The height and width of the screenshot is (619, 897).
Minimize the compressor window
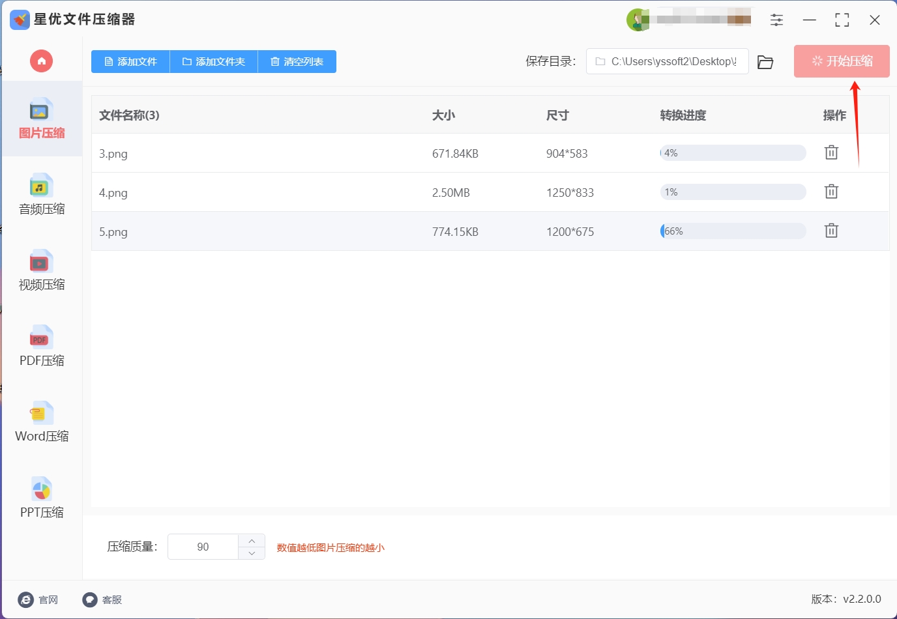click(810, 20)
